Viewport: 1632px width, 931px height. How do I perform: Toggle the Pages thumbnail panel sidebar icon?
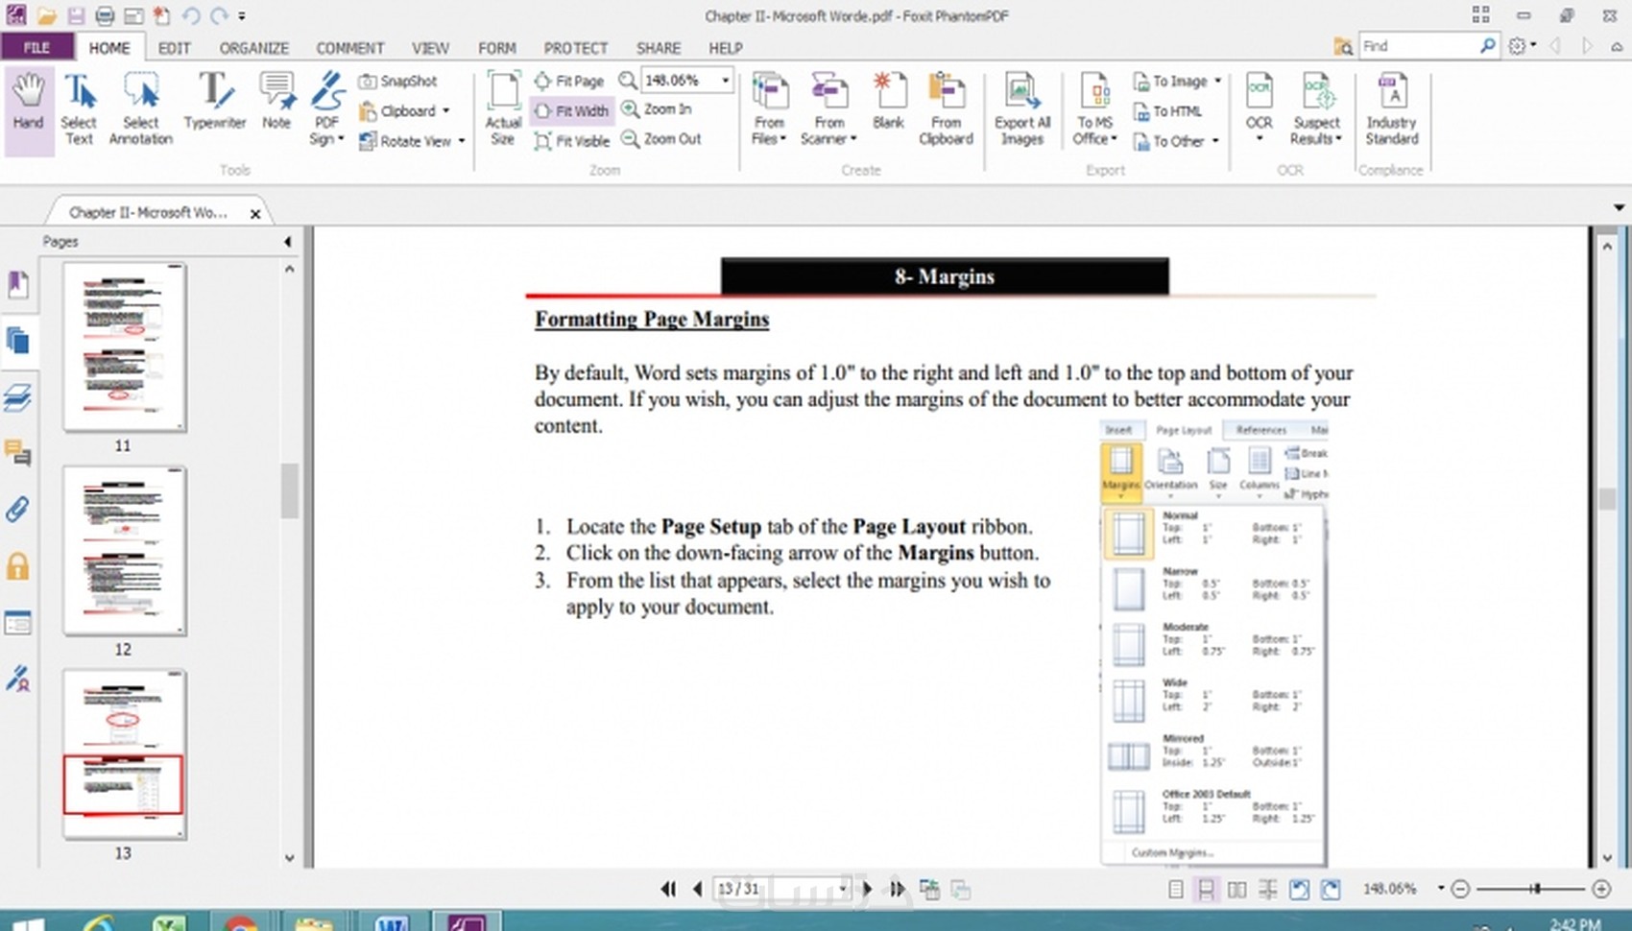point(17,341)
